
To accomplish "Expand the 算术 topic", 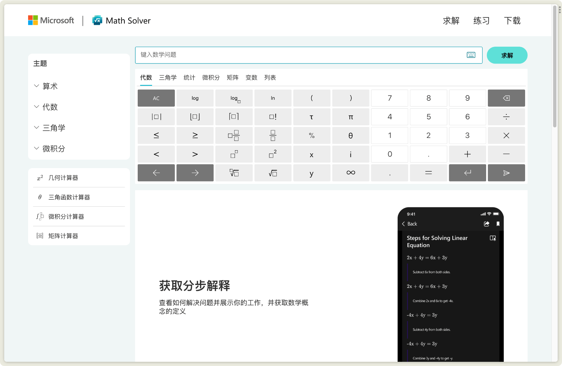I will [x=50, y=86].
